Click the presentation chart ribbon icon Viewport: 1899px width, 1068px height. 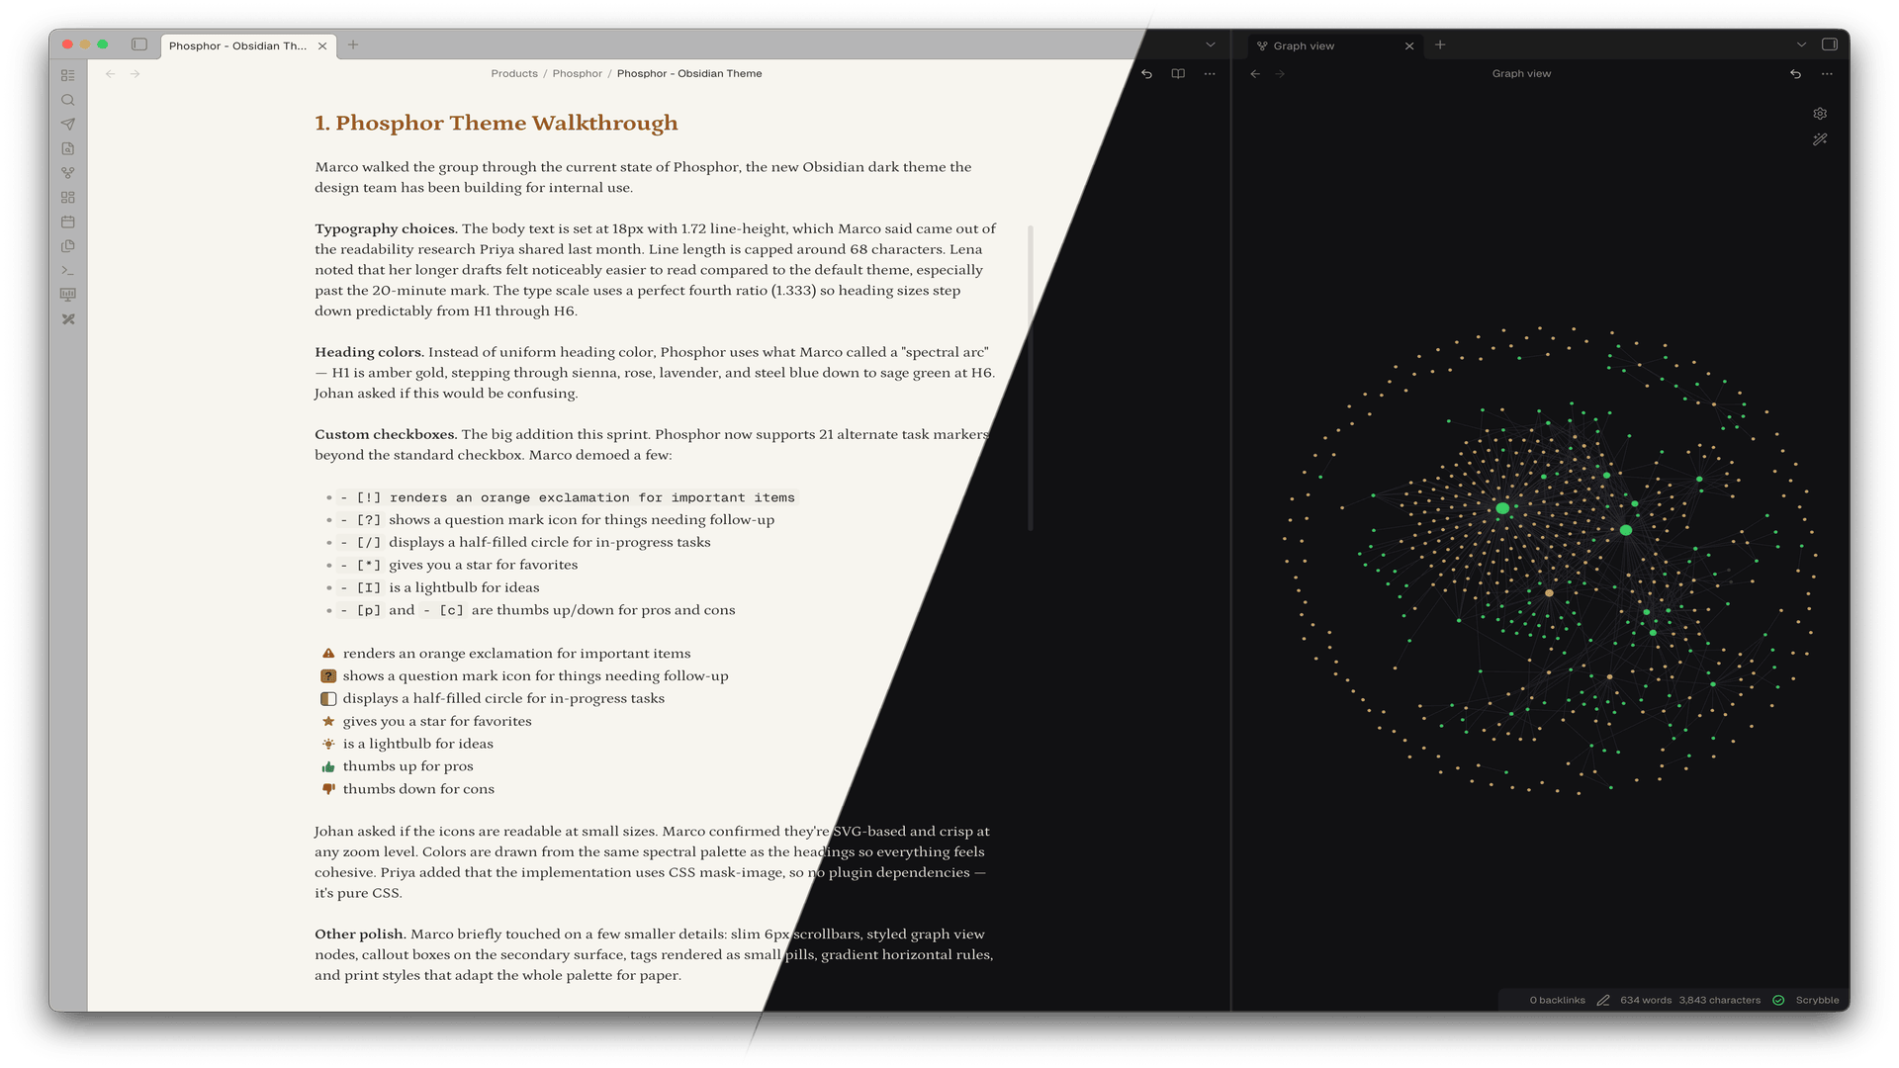[67, 295]
